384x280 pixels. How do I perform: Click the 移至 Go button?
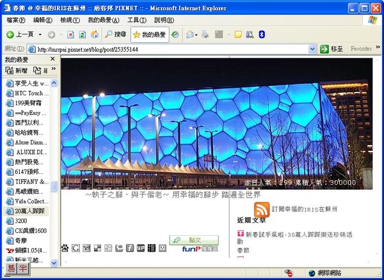[332, 49]
